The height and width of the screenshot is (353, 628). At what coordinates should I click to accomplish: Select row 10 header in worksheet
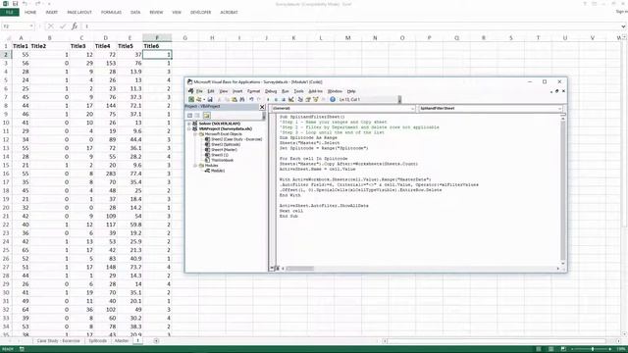click(x=6, y=123)
